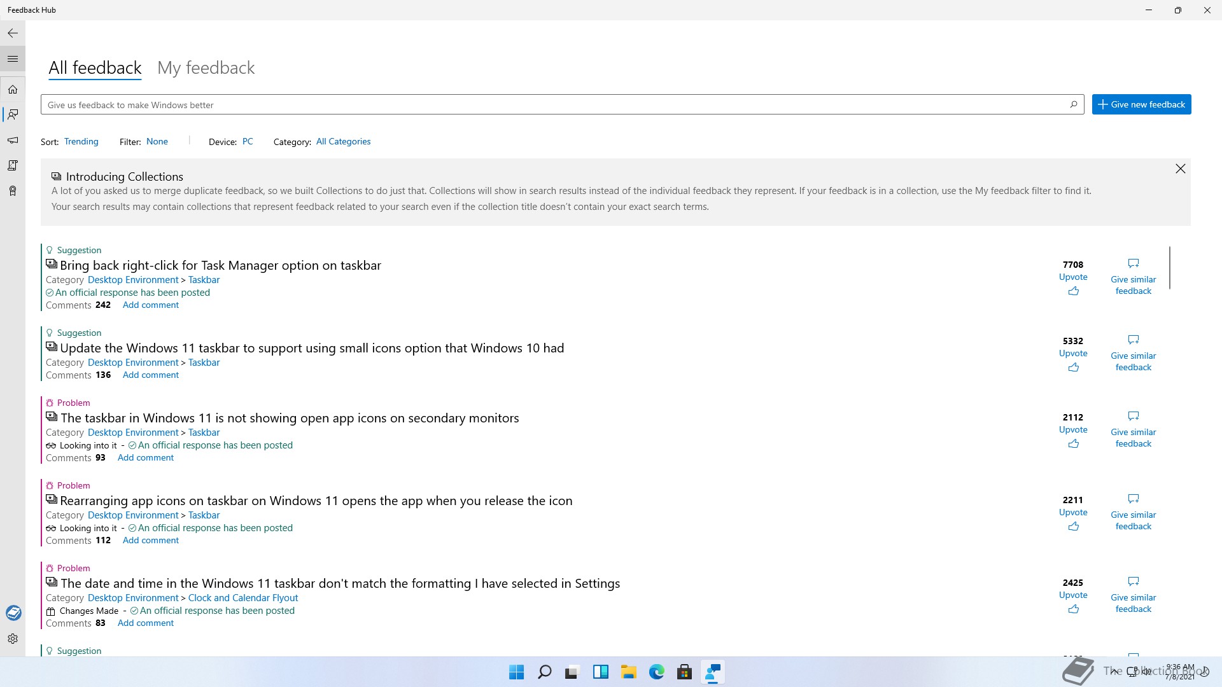Click the search magnifier icon in feedback box
This screenshot has height=687, width=1222.
[1073, 104]
